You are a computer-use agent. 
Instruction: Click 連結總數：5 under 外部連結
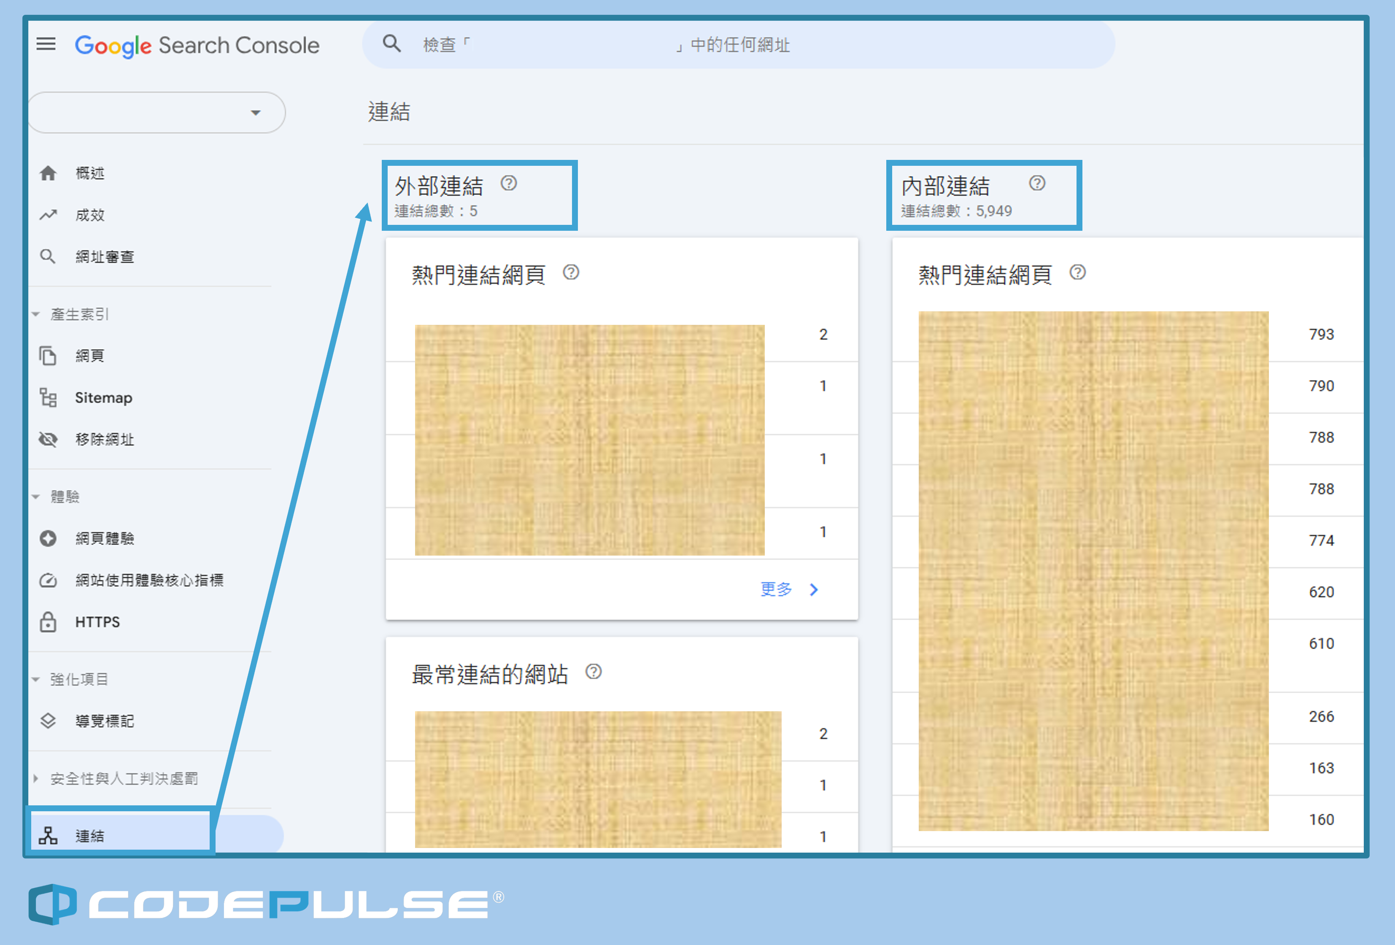coord(436,211)
